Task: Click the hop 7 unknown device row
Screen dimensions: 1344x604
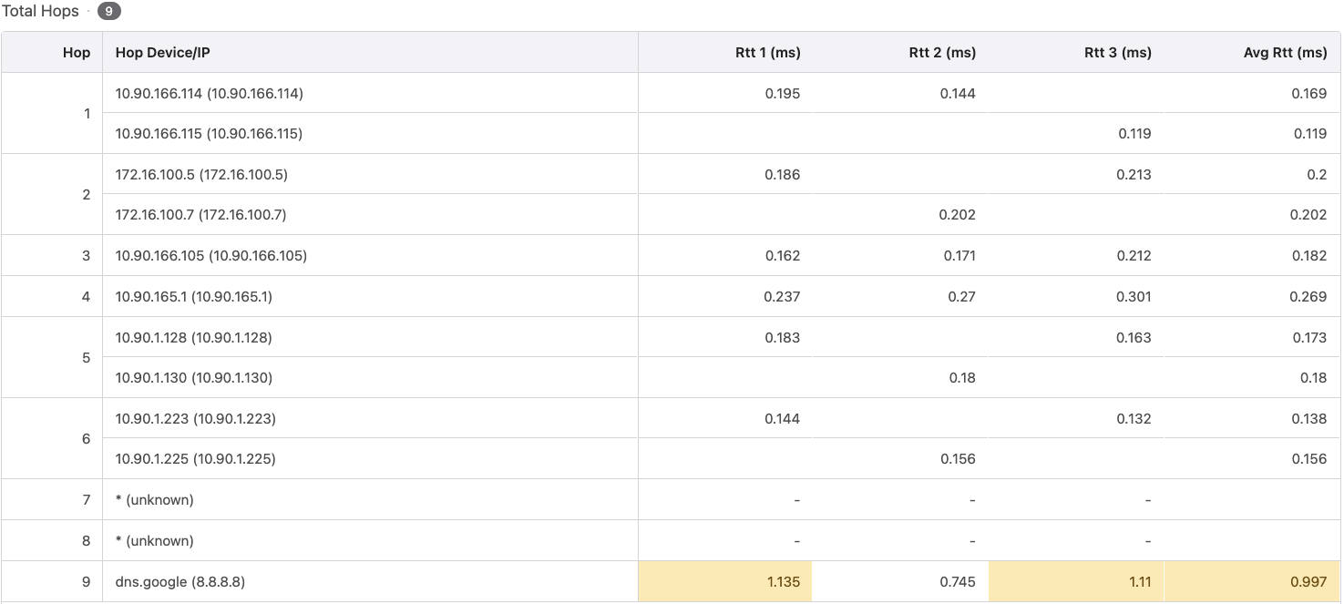Action: [154, 500]
